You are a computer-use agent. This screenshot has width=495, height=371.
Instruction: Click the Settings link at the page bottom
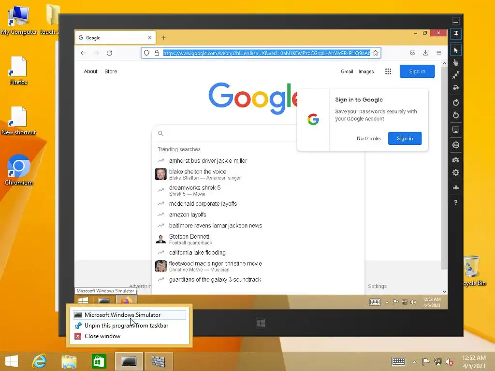377,286
